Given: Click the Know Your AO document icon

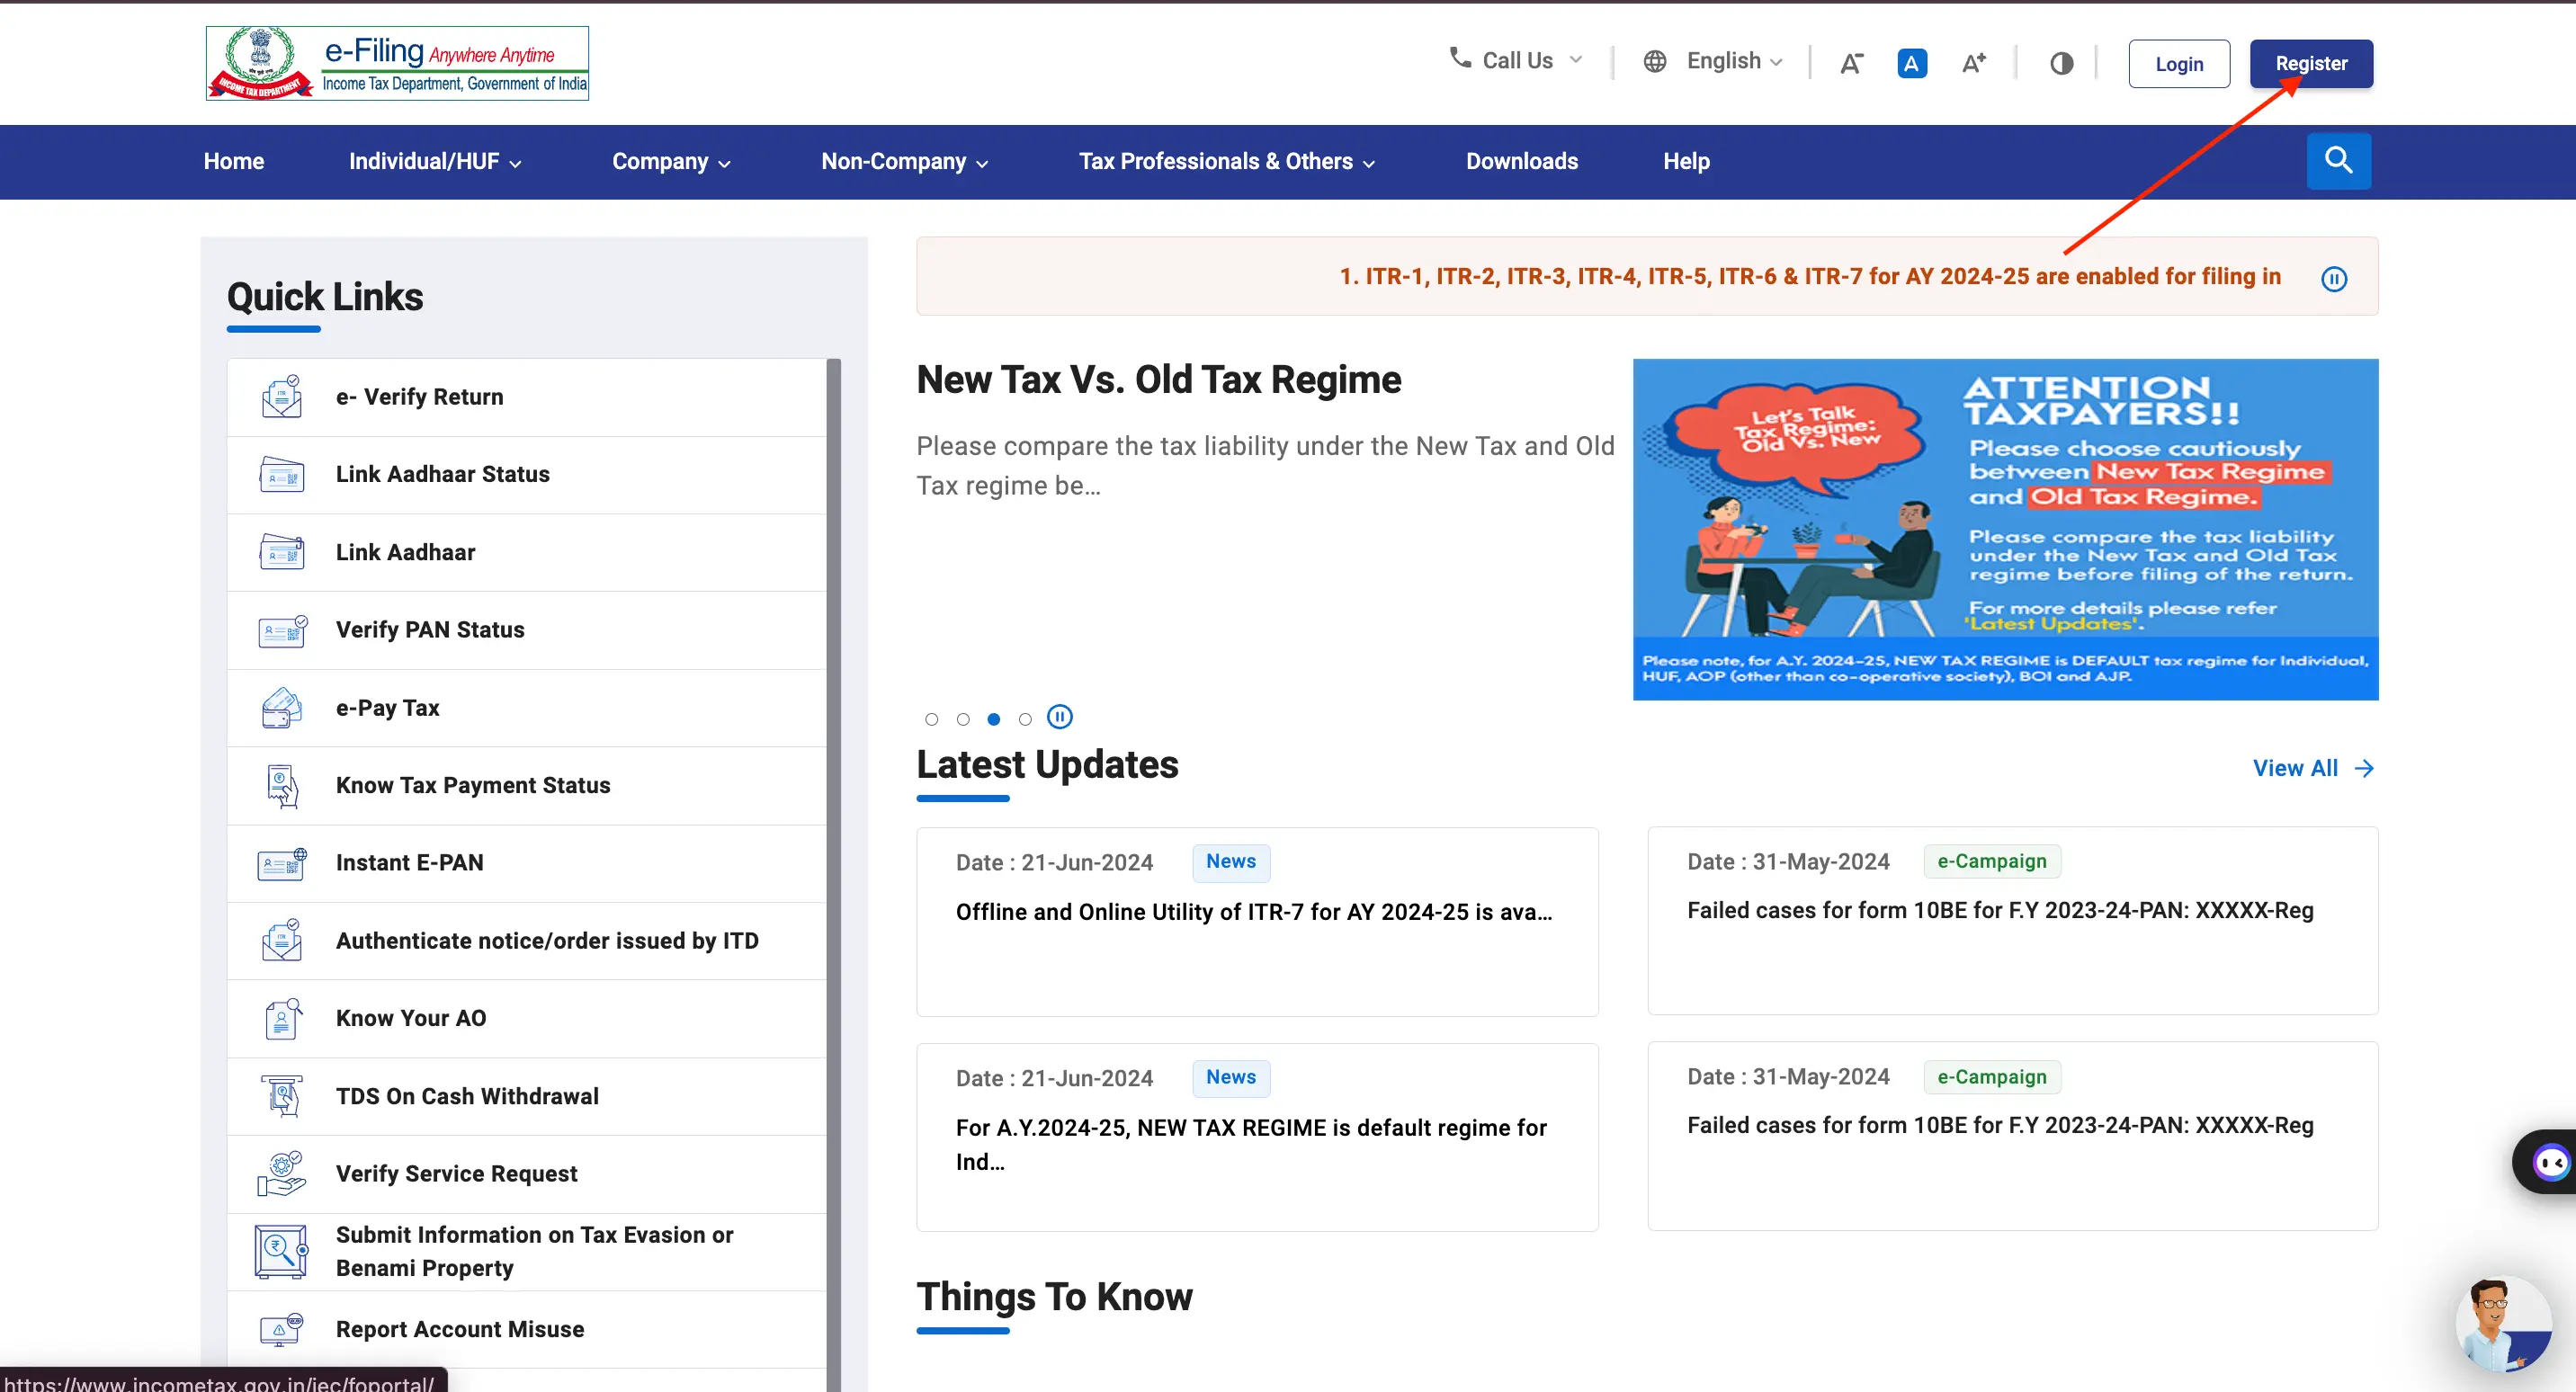Looking at the screenshot, I should [x=283, y=1018].
